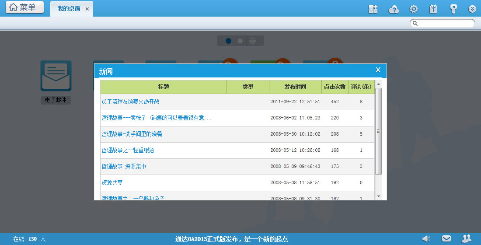Expand the double-chevron dropdown in top bar
The height and width of the screenshot is (245, 481).
coord(472,9)
